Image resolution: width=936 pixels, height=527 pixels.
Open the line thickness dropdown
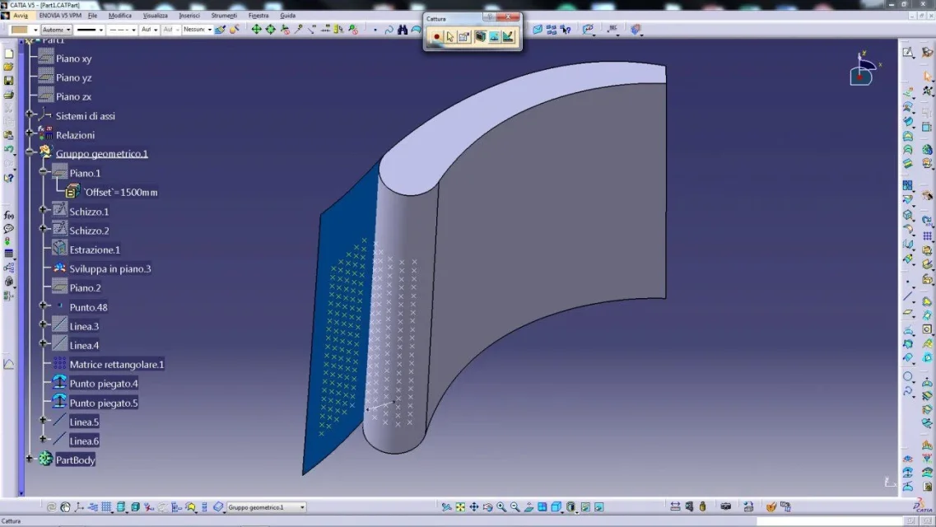click(101, 30)
